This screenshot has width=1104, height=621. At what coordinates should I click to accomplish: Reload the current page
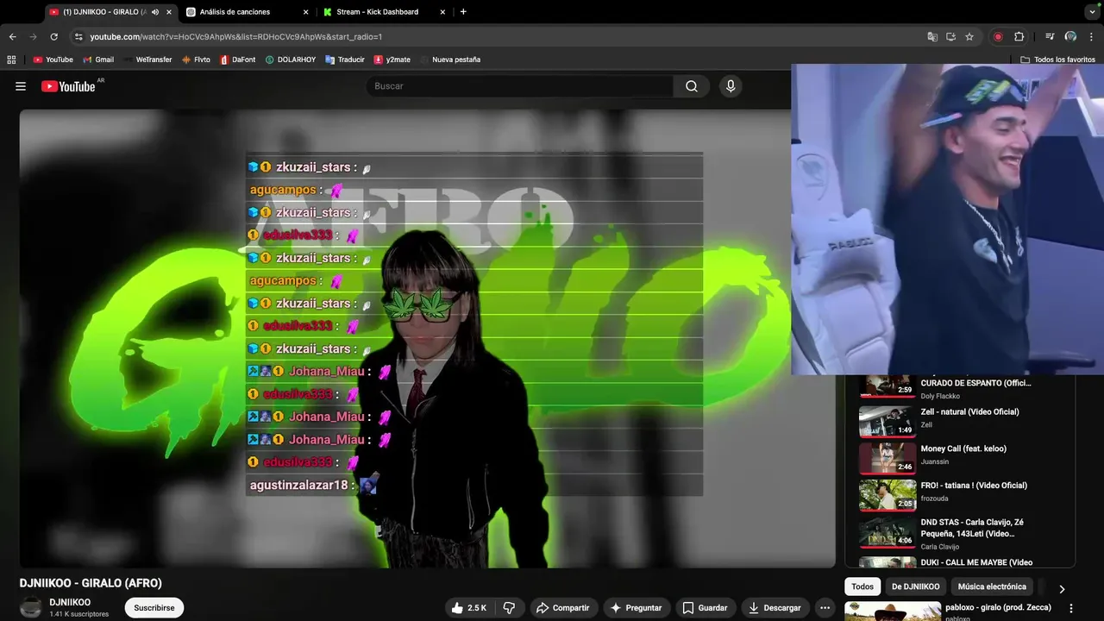pyautogui.click(x=53, y=37)
